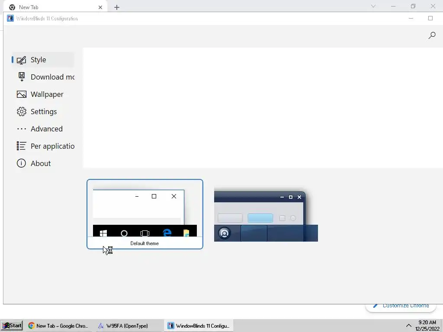
Task: Click the Style pencil-monitor icon
Action: 22,60
